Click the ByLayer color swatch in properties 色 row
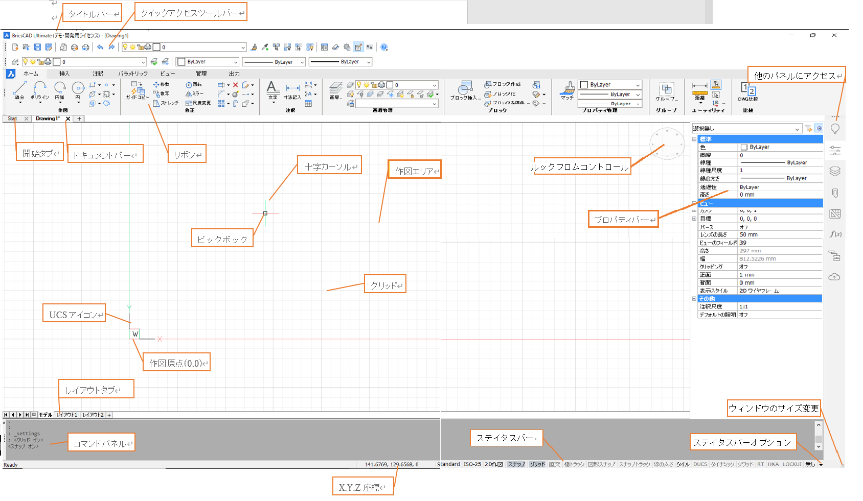Viewport: 863px width, 501px height. coord(744,147)
